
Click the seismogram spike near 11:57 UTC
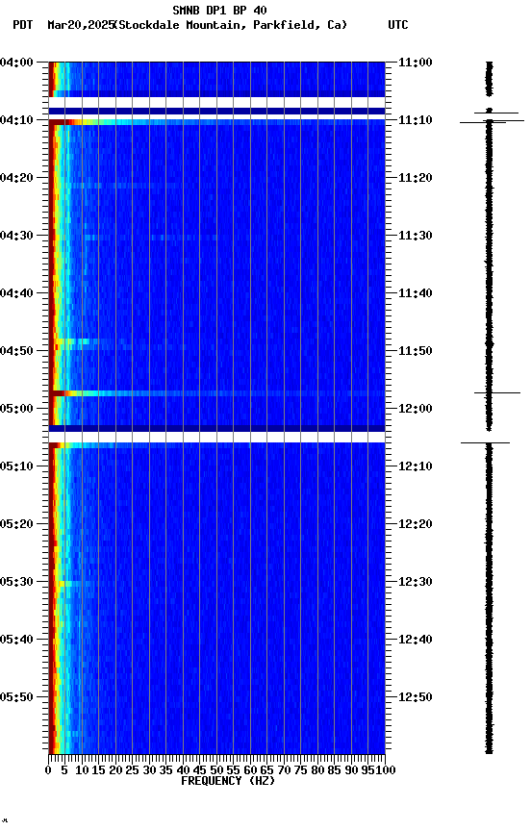click(x=497, y=392)
